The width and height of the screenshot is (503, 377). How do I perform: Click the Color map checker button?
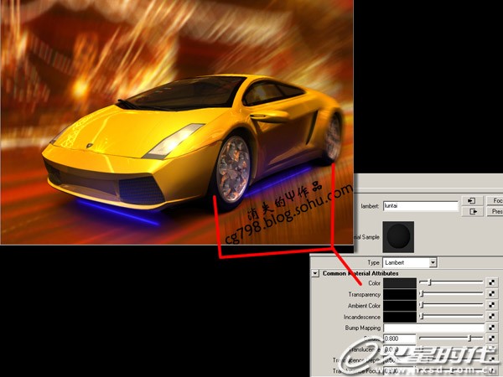[492, 283]
